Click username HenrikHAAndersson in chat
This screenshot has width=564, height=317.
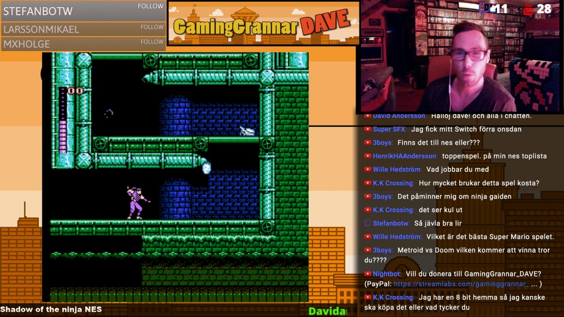(405, 156)
